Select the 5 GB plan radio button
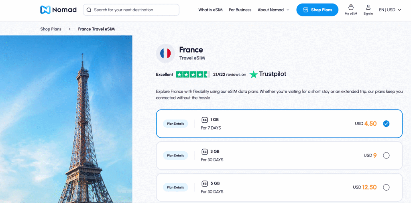The width and height of the screenshot is (411, 203). 386,187
